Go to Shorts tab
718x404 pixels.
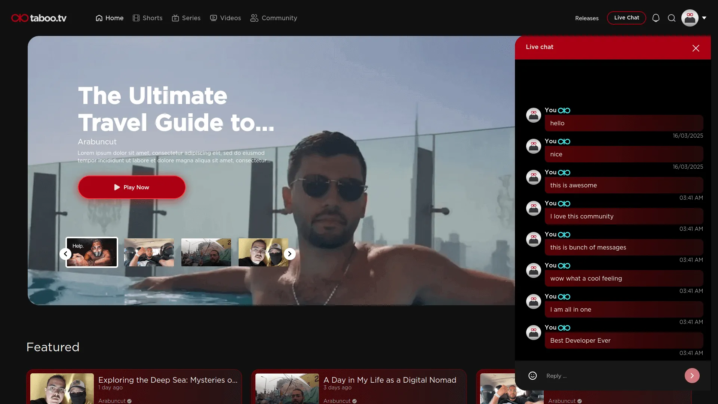148,18
